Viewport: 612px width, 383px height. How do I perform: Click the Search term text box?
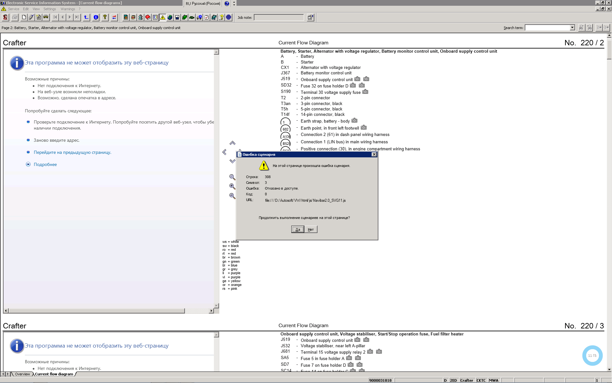(x=547, y=28)
